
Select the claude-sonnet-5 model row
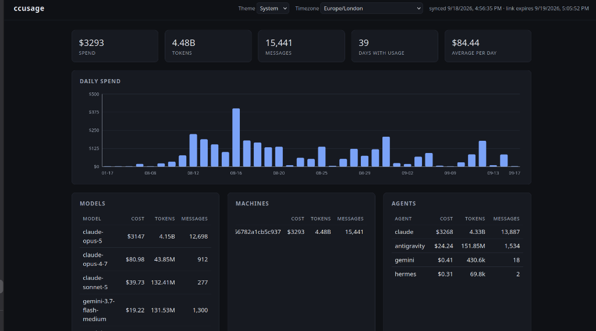pyautogui.click(x=146, y=282)
